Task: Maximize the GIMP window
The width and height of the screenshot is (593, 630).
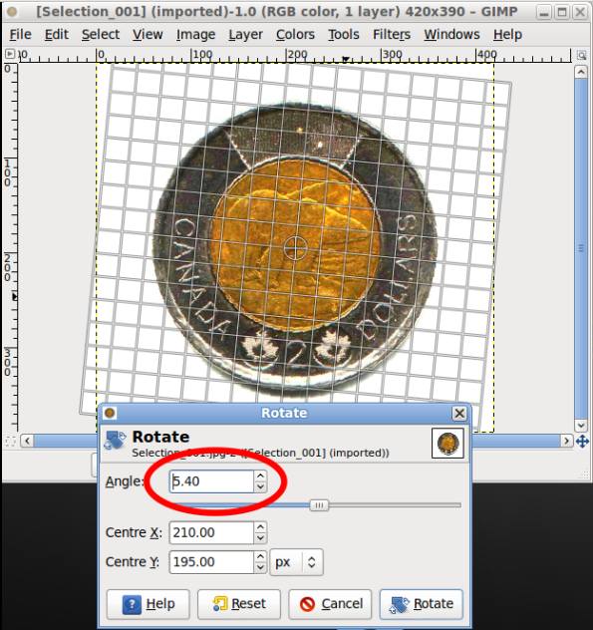Action: [x=562, y=12]
